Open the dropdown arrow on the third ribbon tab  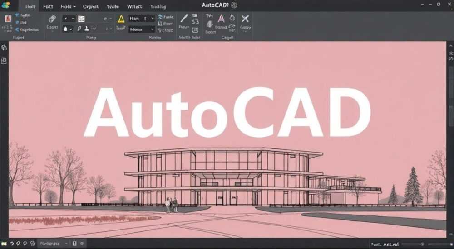point(74,6)
